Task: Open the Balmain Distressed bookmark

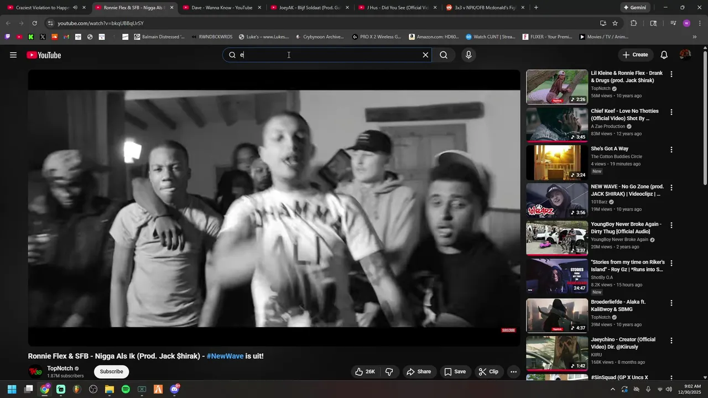Action: pyautogui.click(x=159, y=37)
